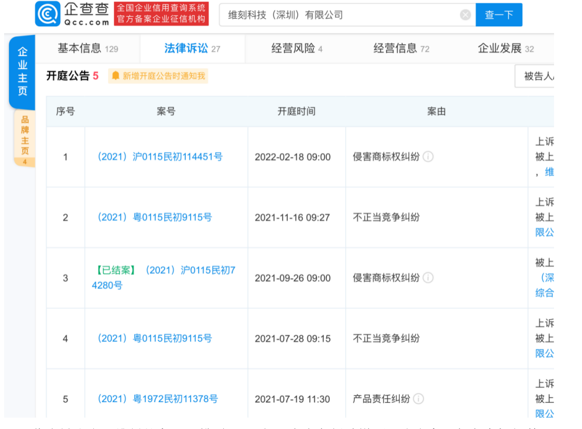Click the 案号 column header
The image size is (582, 429).
click(166, 111)
